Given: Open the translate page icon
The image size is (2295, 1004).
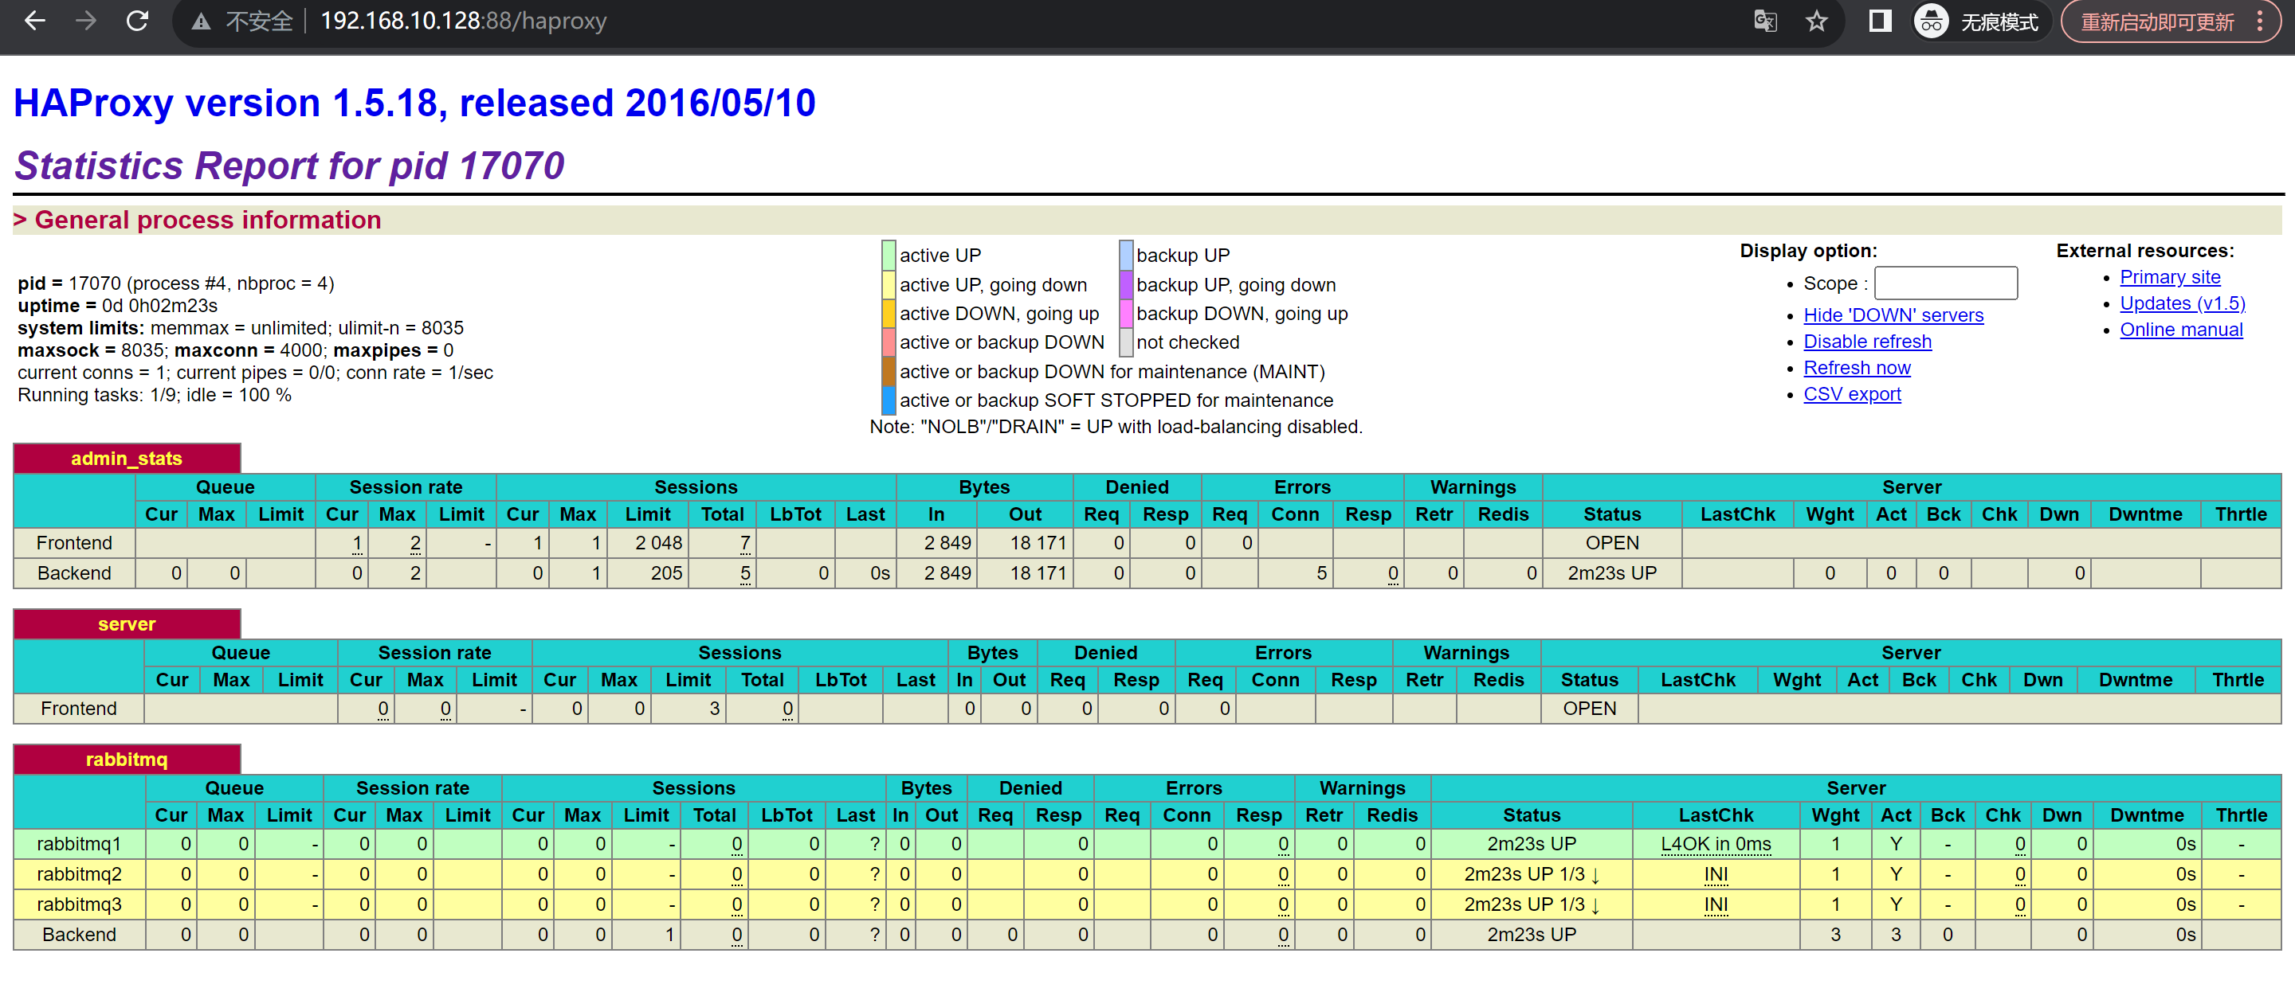Looking at the screenshot, I should pyautogui.click(x=1765, y=21).
